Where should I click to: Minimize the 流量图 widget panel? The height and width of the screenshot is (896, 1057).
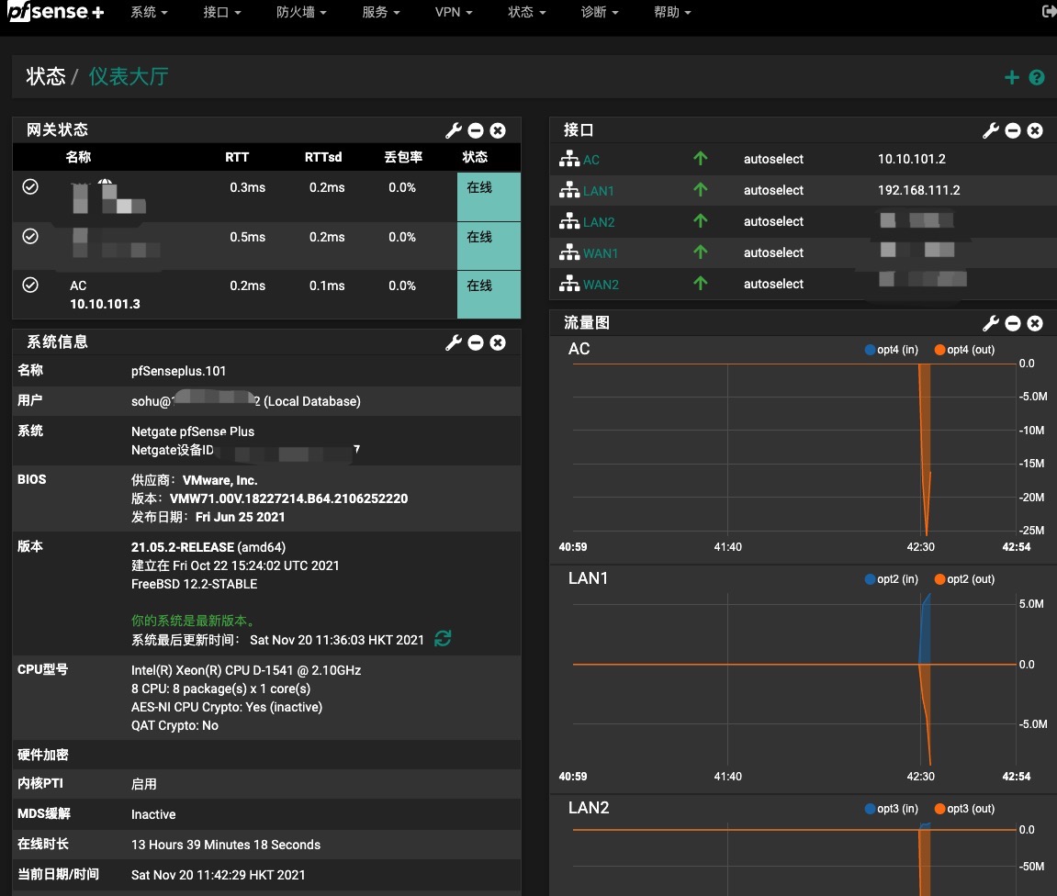click(x=1013, y=323)
